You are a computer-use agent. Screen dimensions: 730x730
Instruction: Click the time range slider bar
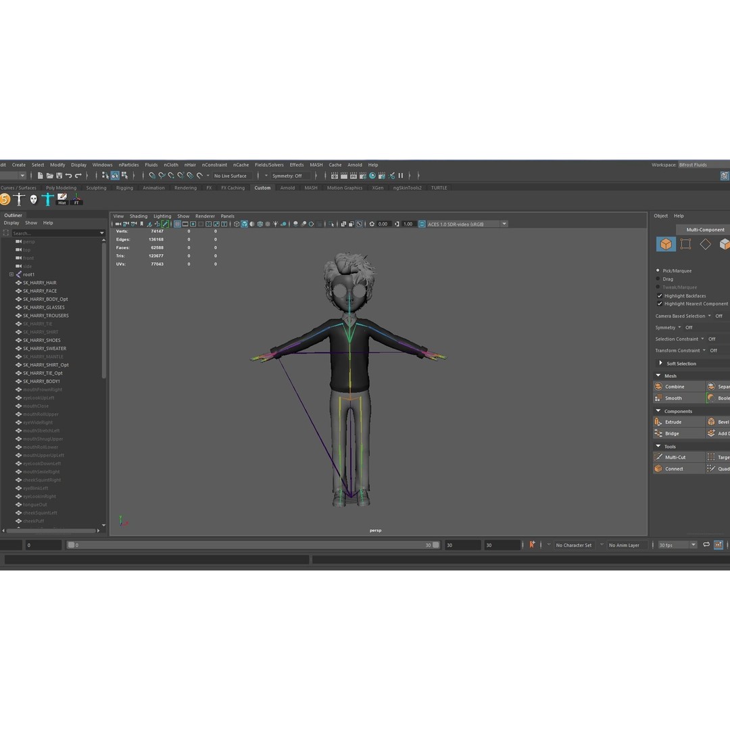(253, 545)
